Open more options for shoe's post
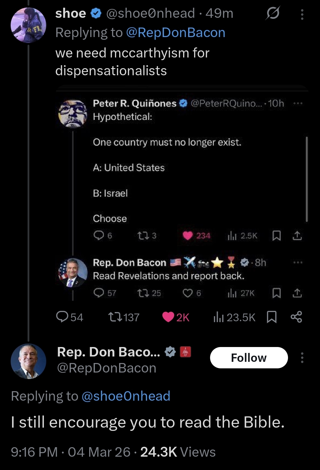Image resolution: width=320 pixels, height=470 pixels. [302, 14]
